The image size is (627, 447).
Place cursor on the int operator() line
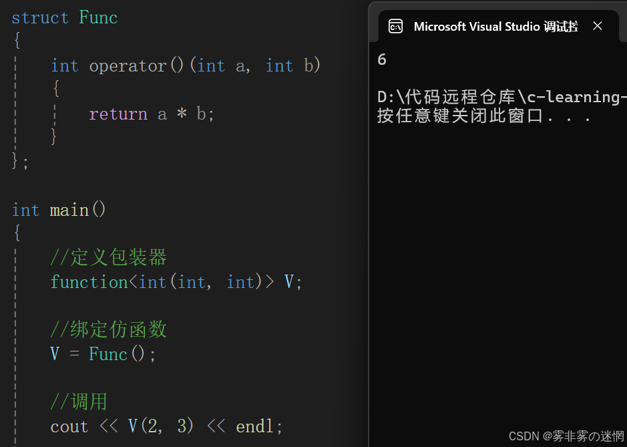point(186,65)
